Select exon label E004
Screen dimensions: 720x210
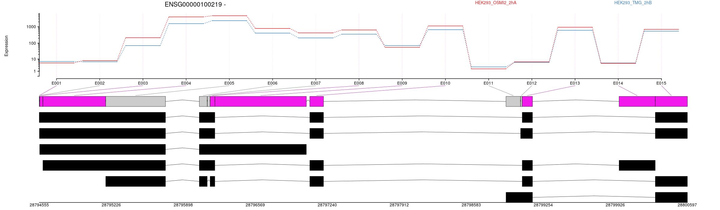tap(186, 83)
